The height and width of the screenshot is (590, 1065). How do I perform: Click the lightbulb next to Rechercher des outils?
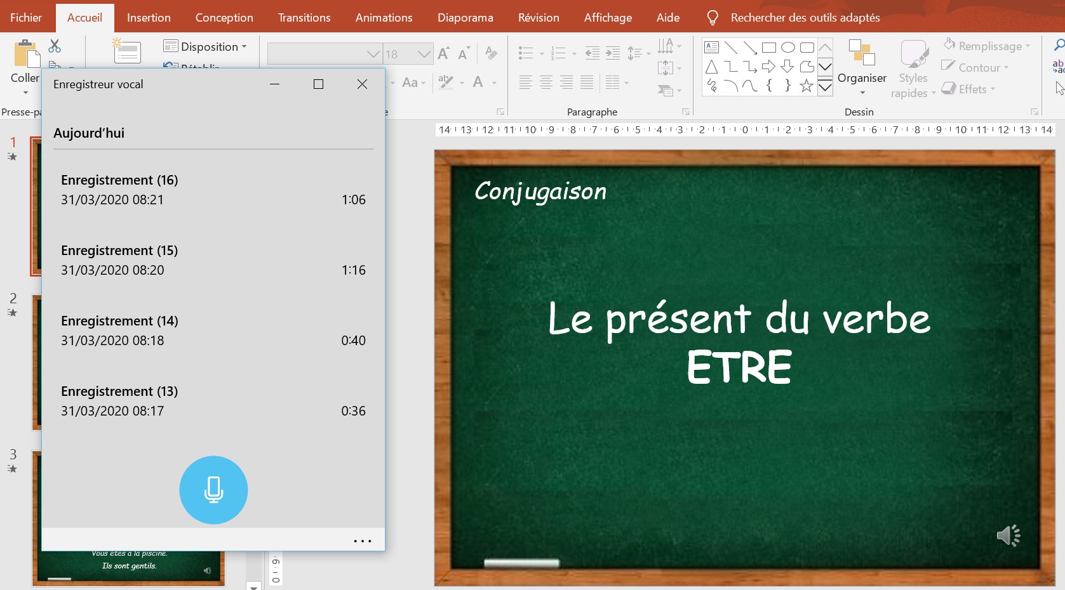[x=713, y=18]
